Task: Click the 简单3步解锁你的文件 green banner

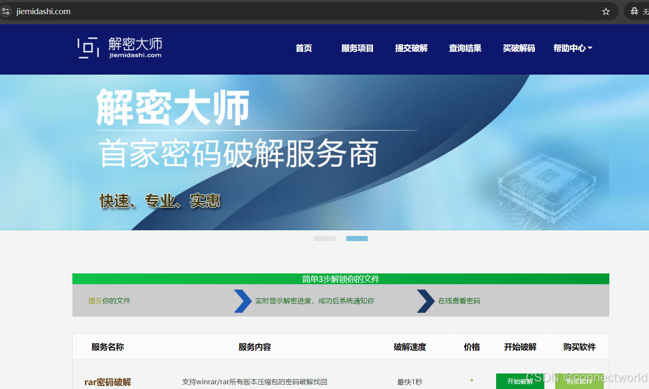Action: tap(341, 279)
